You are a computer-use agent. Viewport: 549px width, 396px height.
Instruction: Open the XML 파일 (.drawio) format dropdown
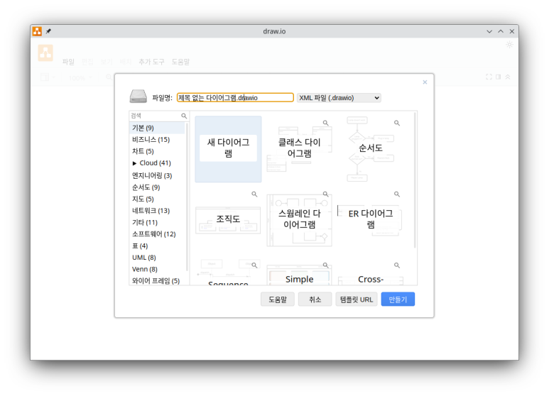(339, 98)
